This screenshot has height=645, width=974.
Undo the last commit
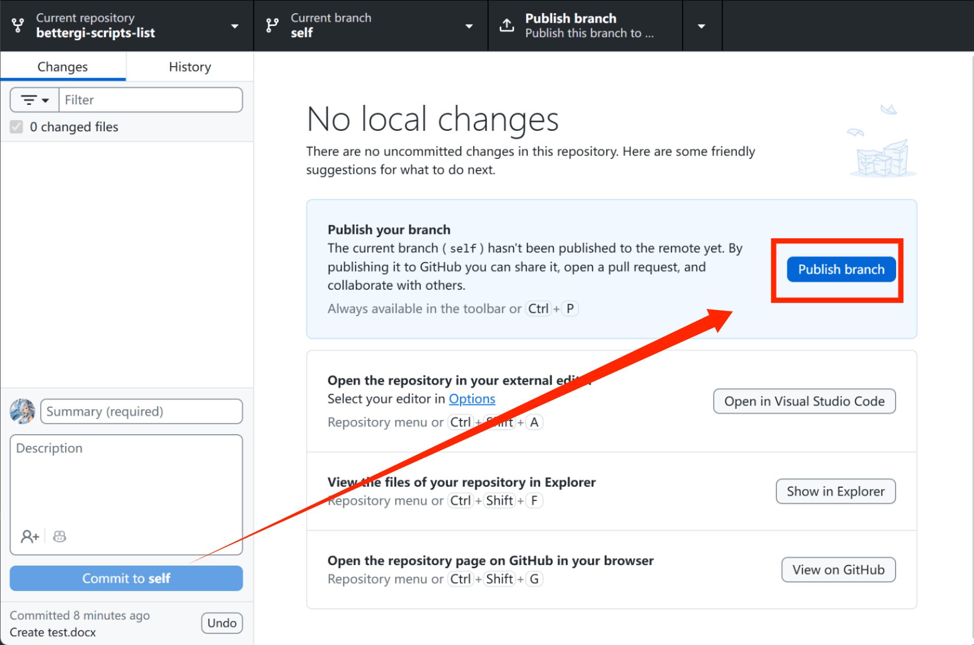tap(222, 623)
